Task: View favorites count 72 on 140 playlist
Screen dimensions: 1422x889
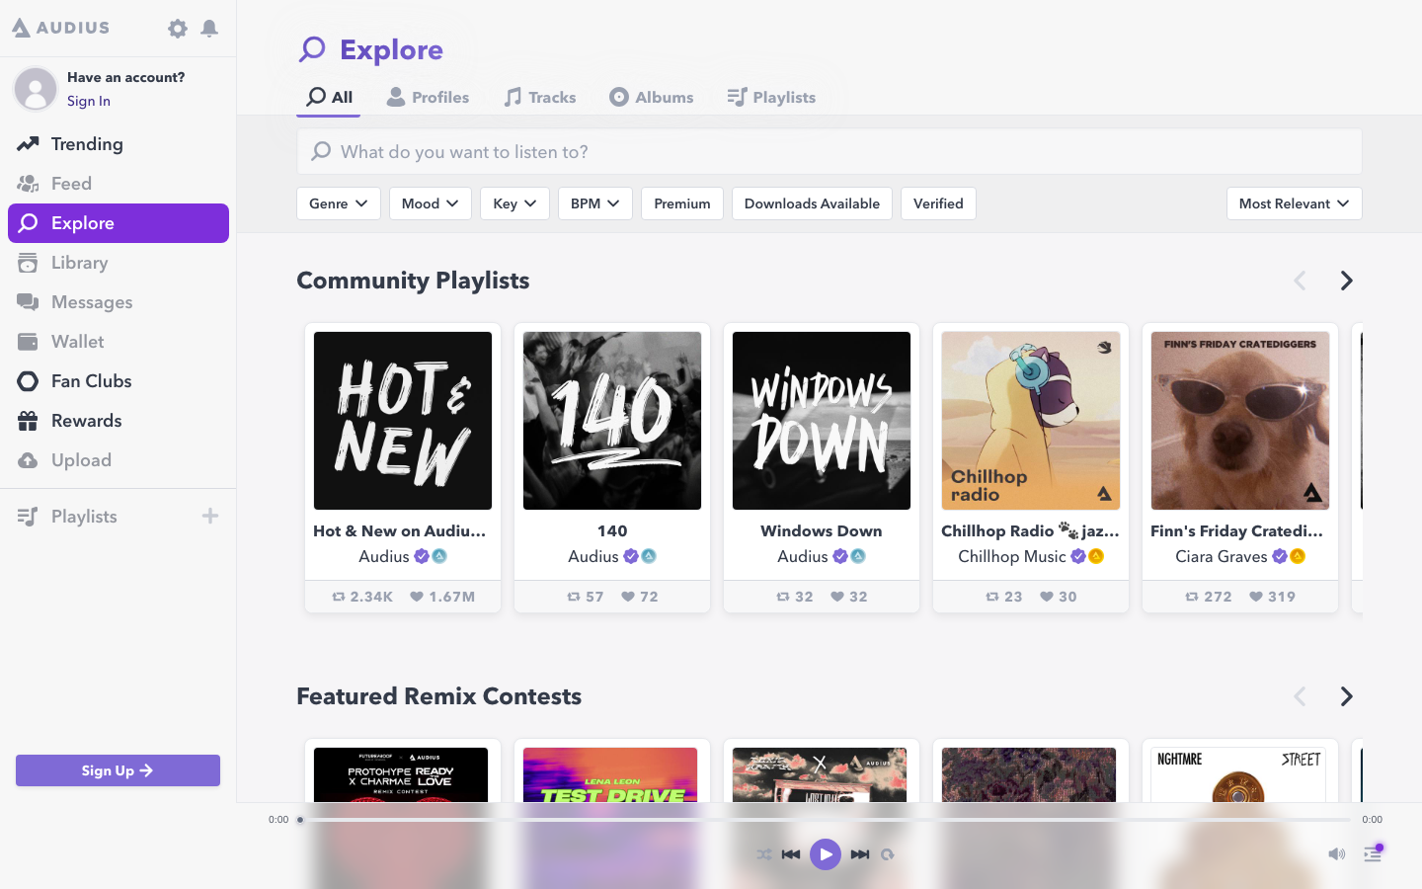Action: pyautogui.click(x=640, y=597)
